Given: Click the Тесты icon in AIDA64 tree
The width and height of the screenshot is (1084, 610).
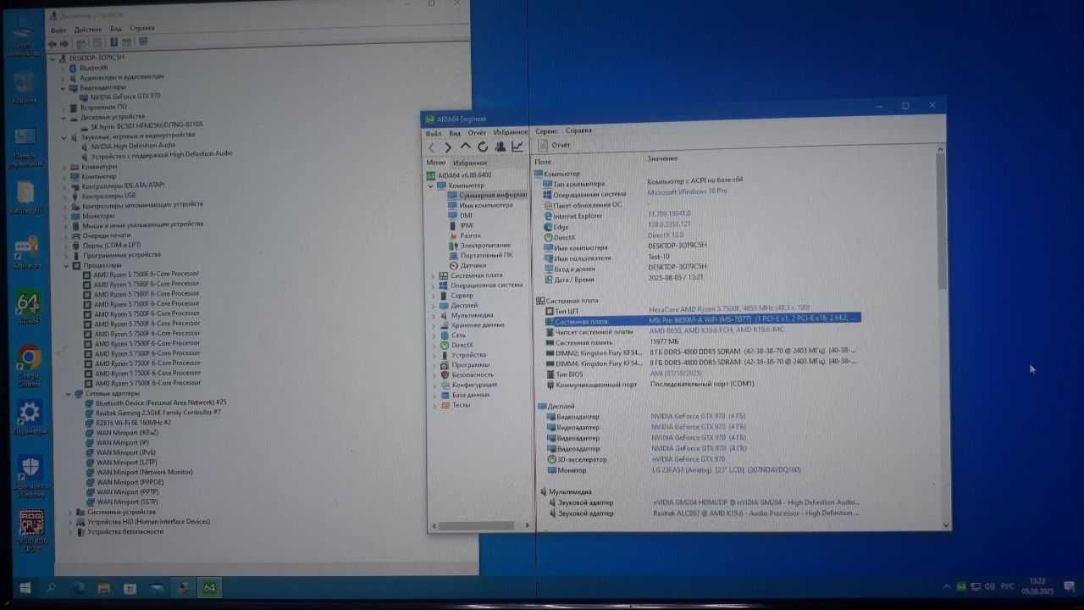Looking at the screenshot, I should pos(445,405).
